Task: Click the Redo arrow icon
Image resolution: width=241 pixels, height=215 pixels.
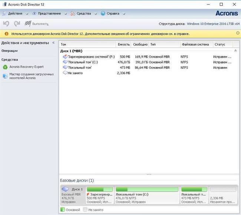Action: click(x=17, y=24)
